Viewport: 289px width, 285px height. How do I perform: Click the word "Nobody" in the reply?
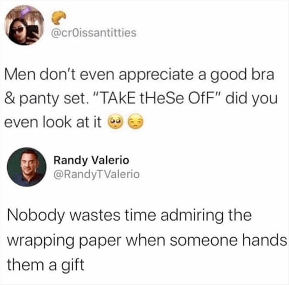coord(36,215)
